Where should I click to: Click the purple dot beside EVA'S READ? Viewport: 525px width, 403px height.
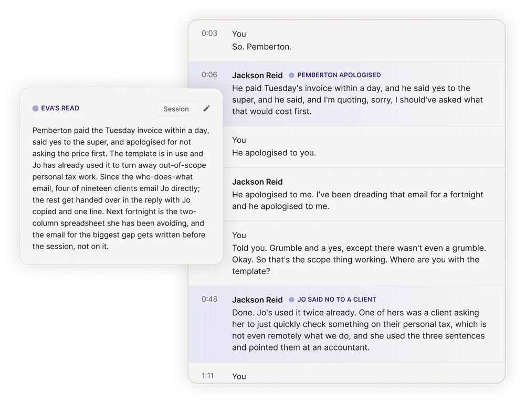pyautogui.click(x=36, y=108)
